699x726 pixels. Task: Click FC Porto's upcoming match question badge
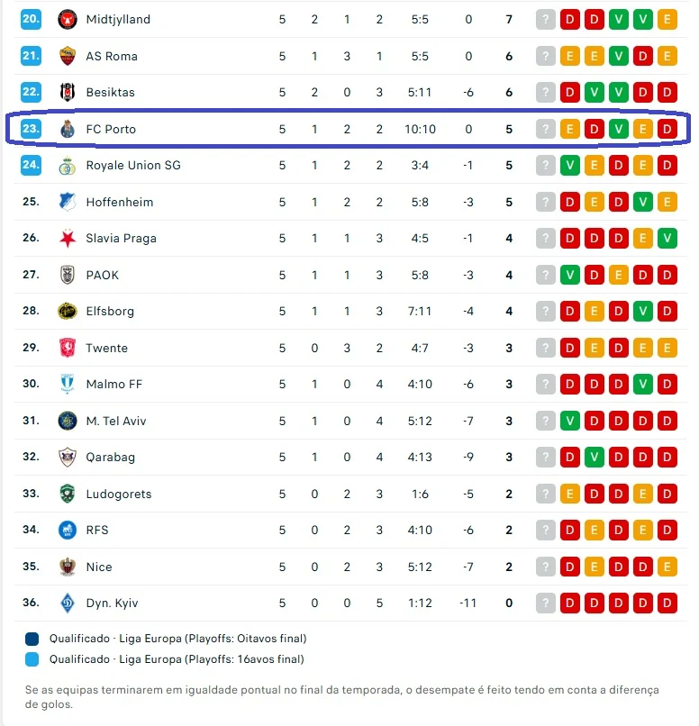click(x=546, y=129)
